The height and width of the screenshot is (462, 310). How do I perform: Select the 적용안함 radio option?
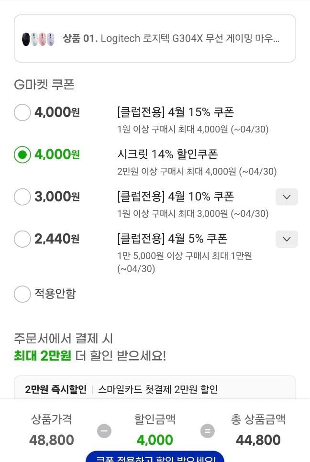click(22, 294)
